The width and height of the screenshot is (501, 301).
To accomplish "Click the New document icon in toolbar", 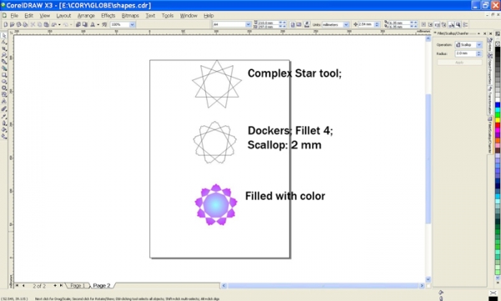I will [6, 24].
